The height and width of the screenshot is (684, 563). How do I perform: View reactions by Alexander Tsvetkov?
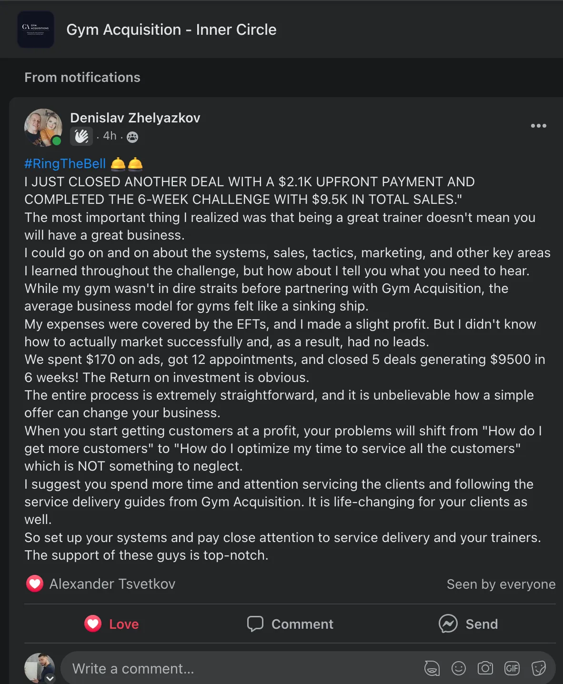[x=112, y=584]
